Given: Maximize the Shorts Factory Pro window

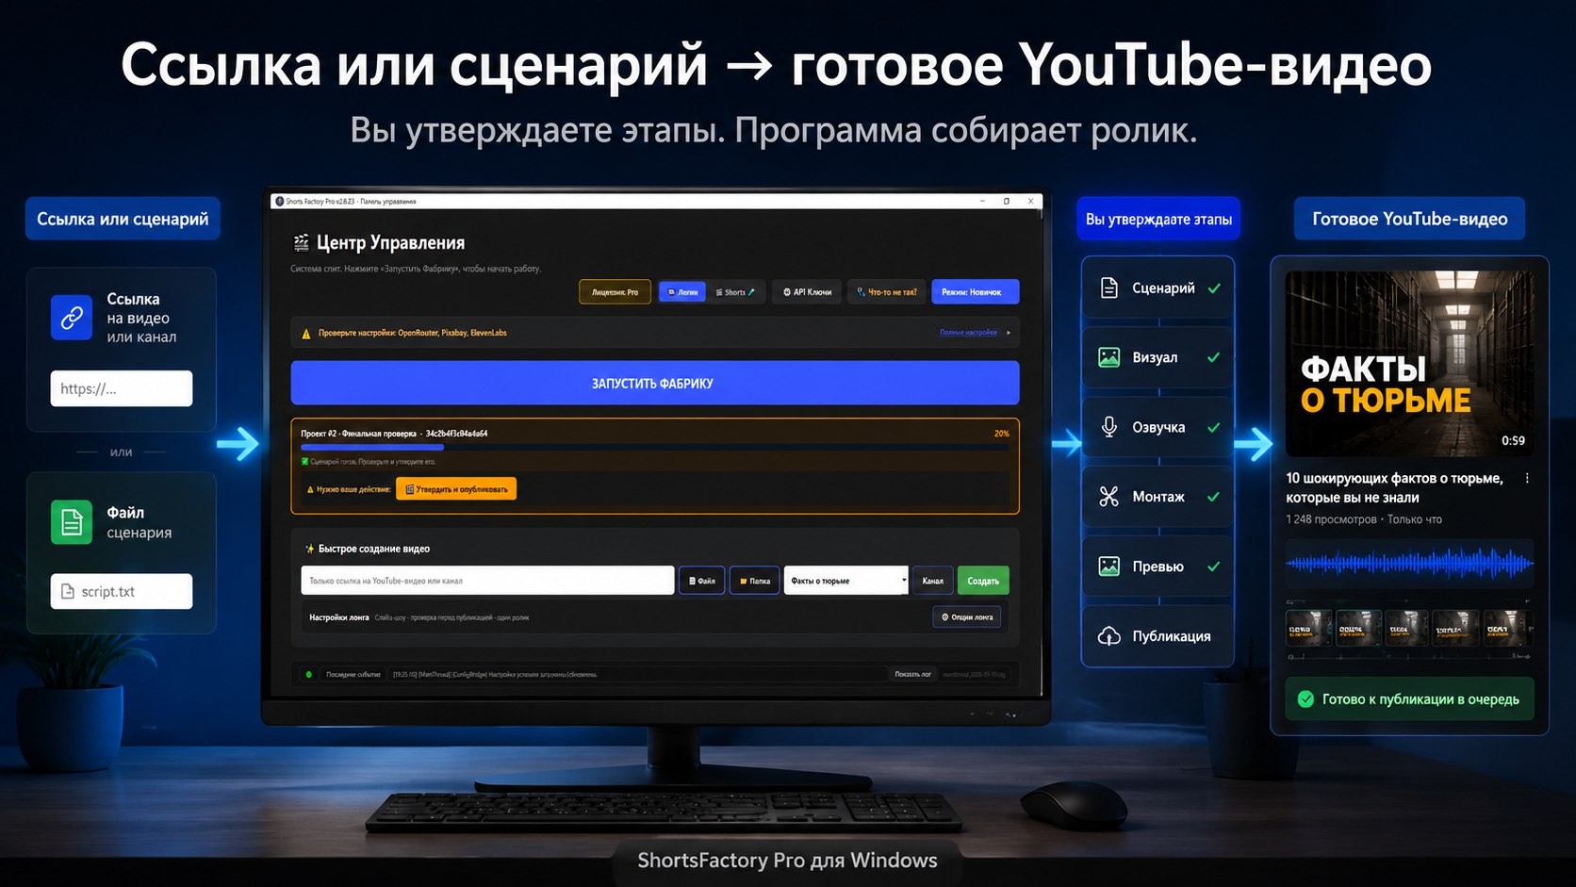Looking at the screenshot, I should coord(1007,201).
